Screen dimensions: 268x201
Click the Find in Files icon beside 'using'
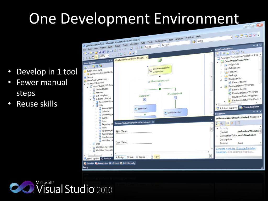[194, 42]
